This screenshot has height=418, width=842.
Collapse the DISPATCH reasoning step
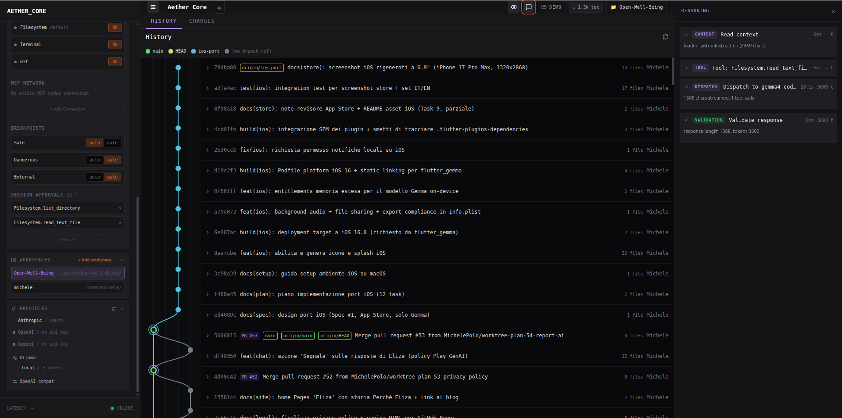686,87
